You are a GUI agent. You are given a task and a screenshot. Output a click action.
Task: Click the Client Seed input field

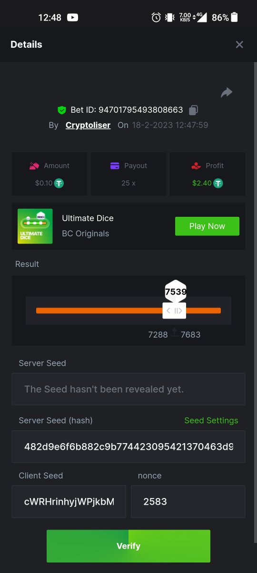[69, 502]
